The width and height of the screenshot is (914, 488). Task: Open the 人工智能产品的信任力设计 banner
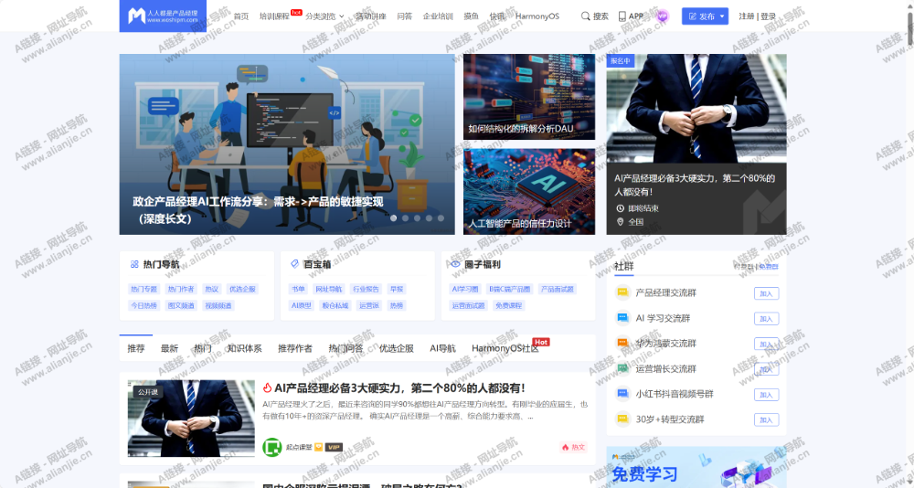coord(529,192)
